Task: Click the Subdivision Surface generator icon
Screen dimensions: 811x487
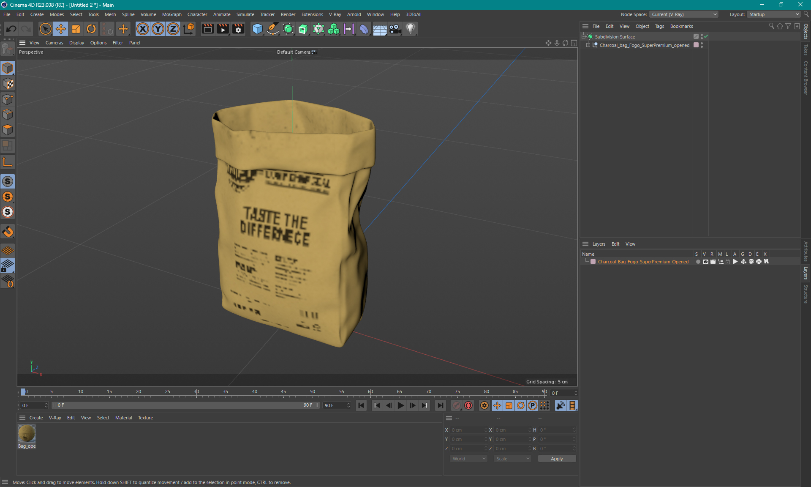Action: (x=288, y=29)
